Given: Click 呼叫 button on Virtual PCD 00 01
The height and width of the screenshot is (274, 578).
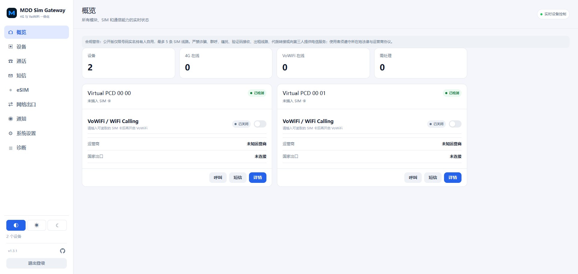Looking at the screenshot, I should [x=413, y=177].
